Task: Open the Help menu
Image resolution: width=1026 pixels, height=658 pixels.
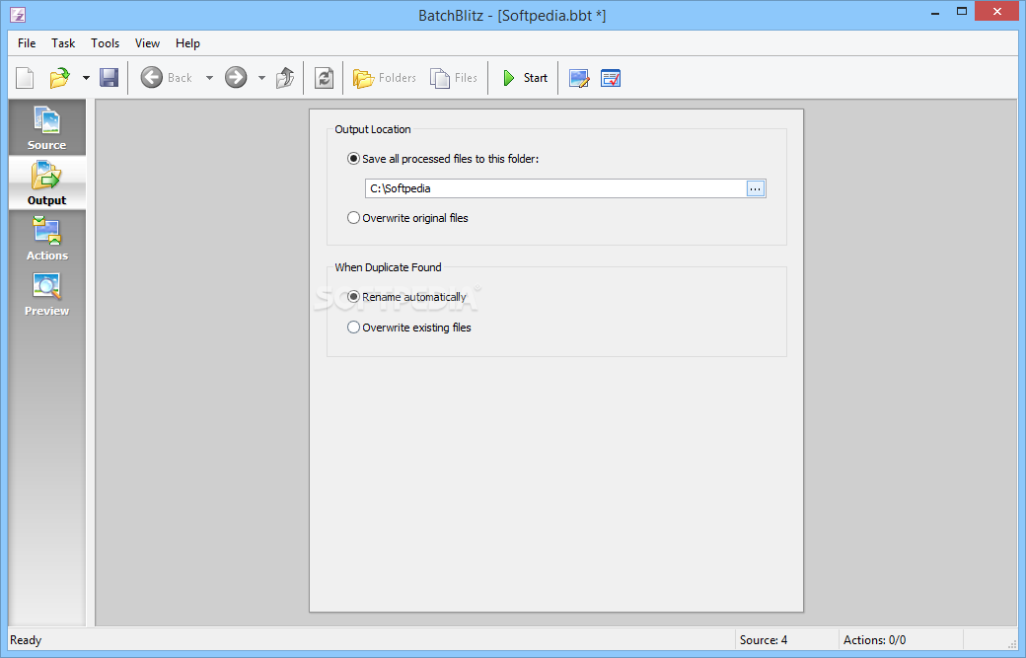Action: tap(187, 43)
